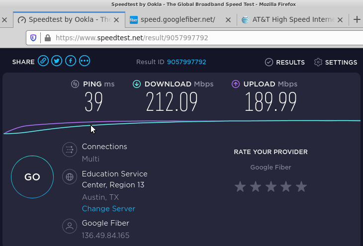363x246 pixels.
Task: Click the globe server icon
Action: 70,177
